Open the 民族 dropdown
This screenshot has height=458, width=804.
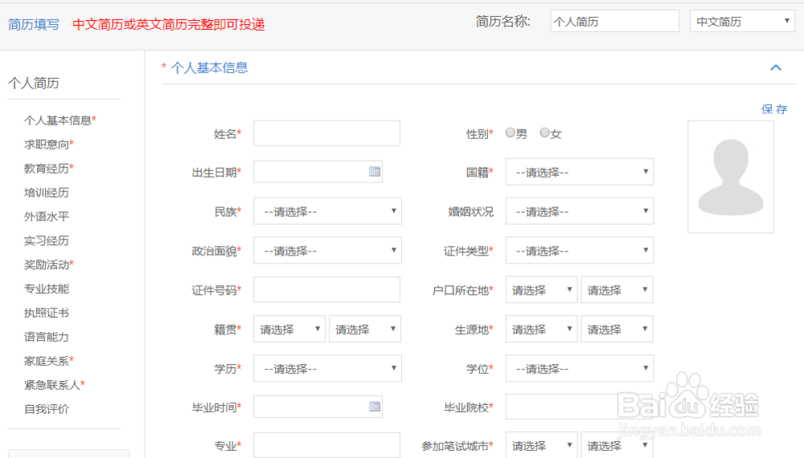327,211
